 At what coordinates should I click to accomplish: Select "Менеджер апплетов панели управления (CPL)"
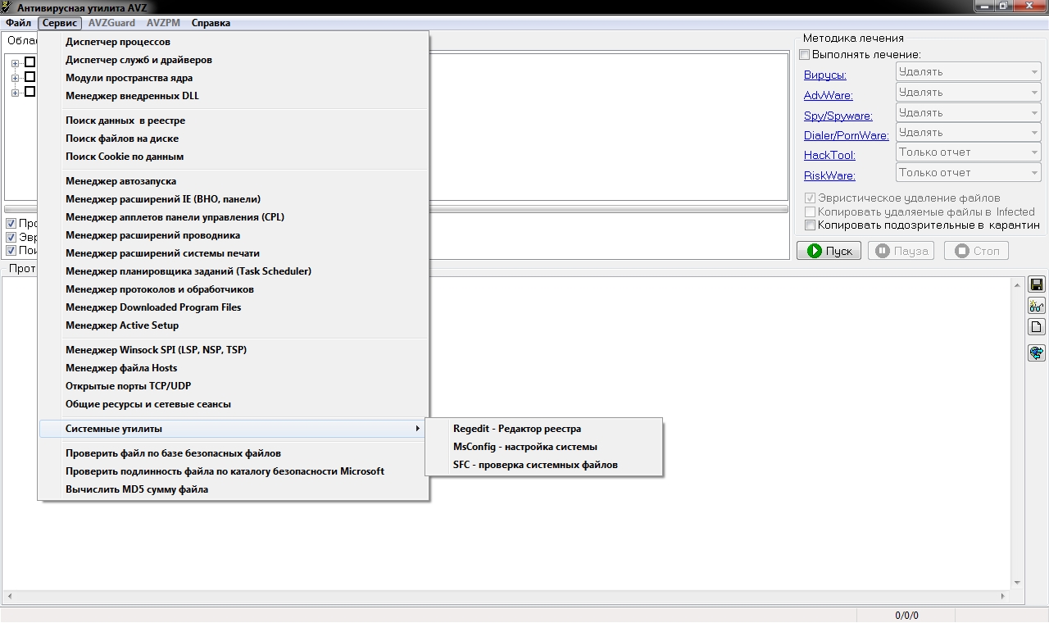click(234, 217)
